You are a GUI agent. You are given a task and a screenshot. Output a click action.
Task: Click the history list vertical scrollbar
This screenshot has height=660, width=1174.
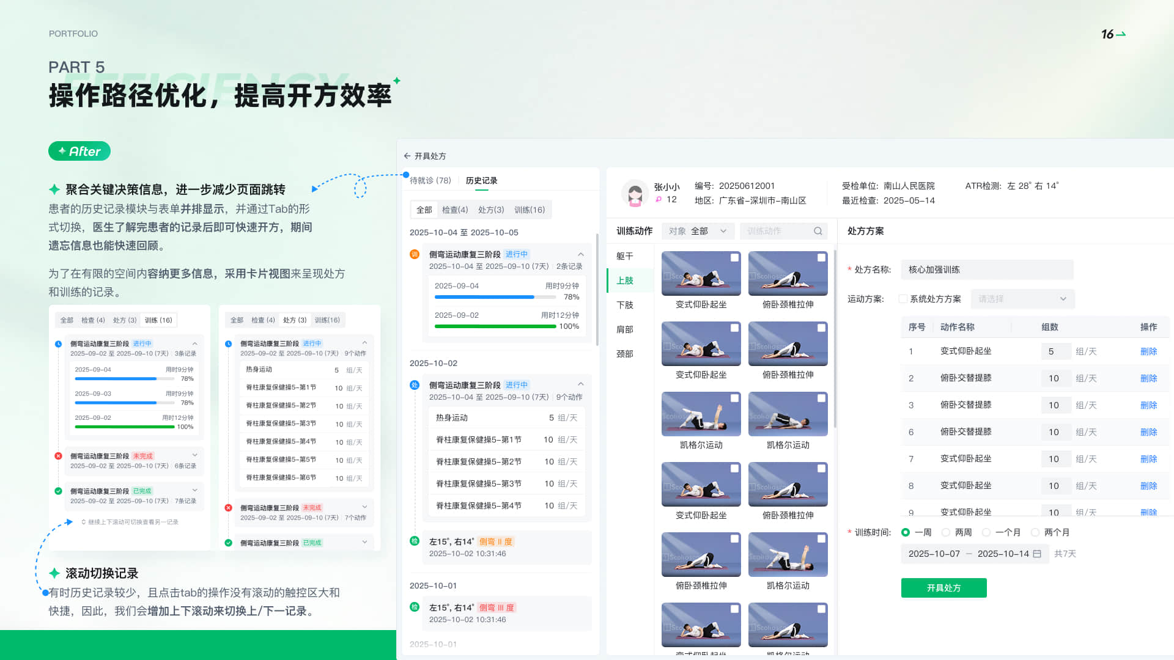pyautogui.click(x=597, y=290)
